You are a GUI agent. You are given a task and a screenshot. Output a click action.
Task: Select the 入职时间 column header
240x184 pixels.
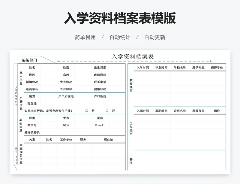143,111
